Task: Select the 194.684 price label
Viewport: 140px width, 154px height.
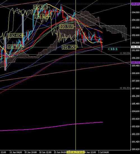Action: pos(41,16)
